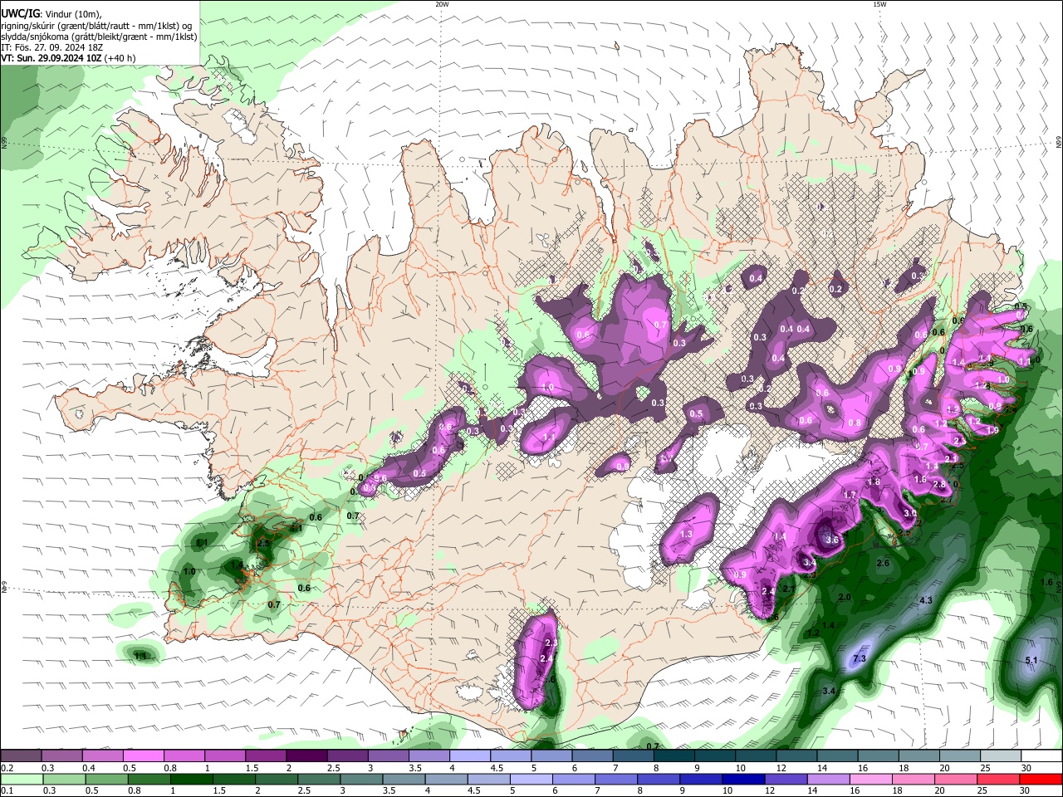Pick the palest green rain scale 0.1 swatch

point(22,780)
